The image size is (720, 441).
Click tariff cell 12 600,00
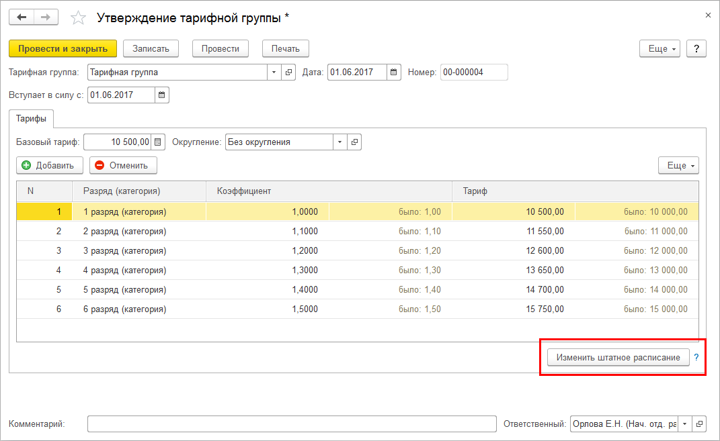pos(514,251)
